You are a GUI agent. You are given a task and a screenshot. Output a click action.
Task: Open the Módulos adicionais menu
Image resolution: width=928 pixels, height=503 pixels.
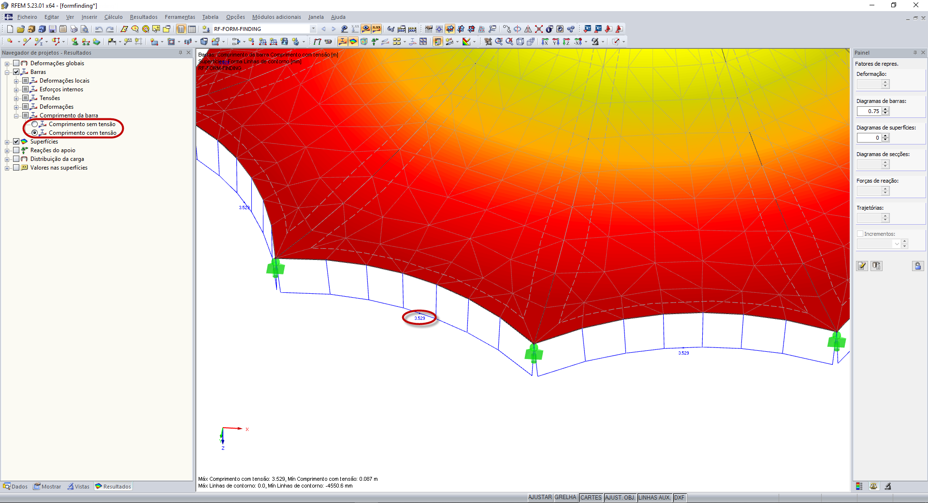276,17
